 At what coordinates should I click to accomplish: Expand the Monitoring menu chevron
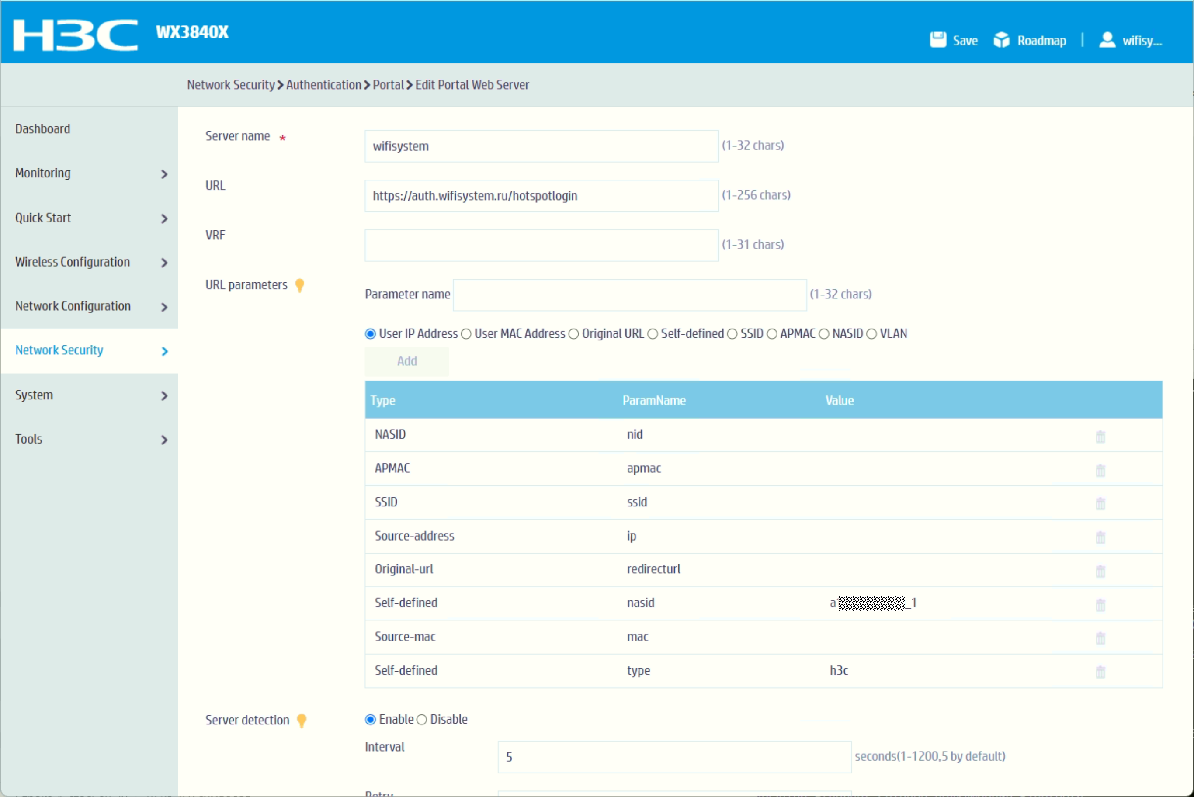(164, 174)
